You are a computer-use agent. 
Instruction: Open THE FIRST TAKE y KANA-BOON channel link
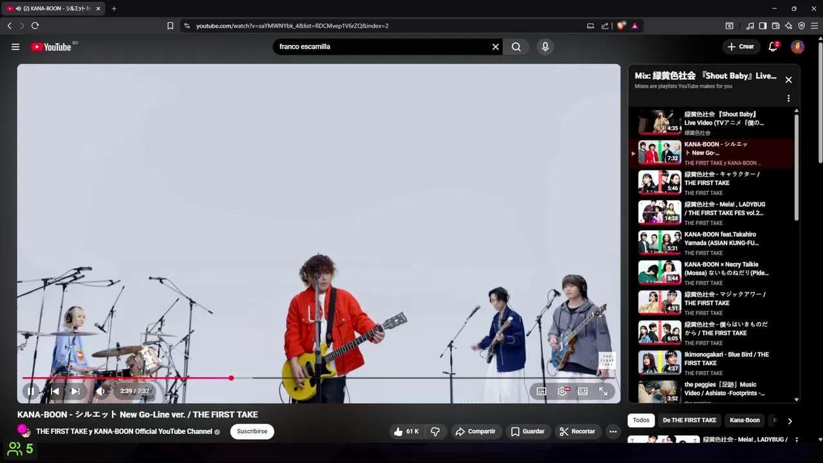124,431
